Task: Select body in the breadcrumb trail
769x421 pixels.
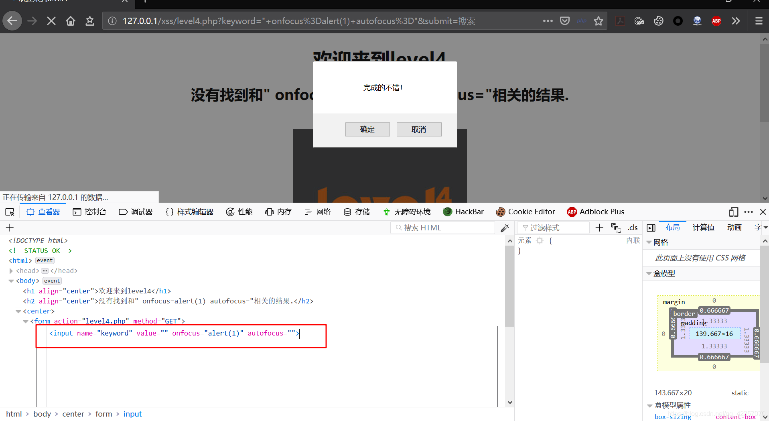Action: tap(42, 414)
